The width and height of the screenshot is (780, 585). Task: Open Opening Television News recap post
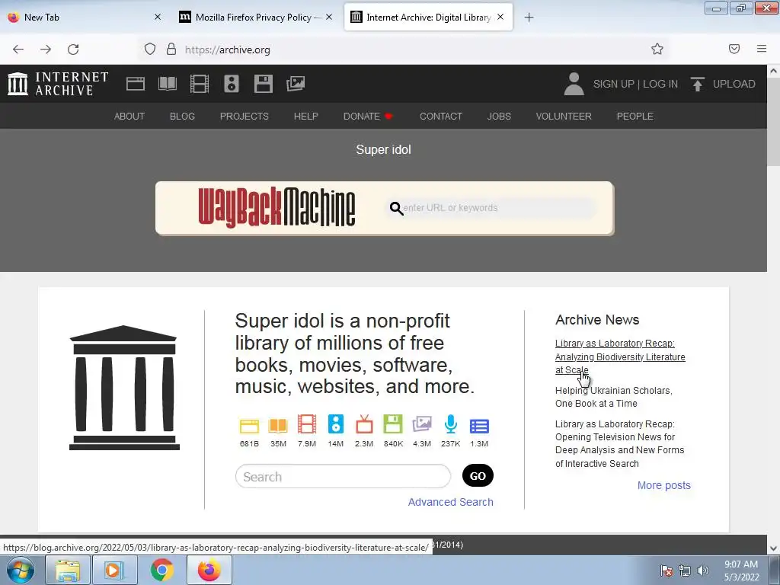[x=620, y=444]
